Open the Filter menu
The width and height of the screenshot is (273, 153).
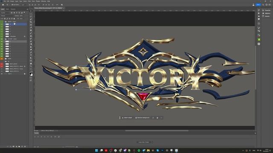coord(29,1)
